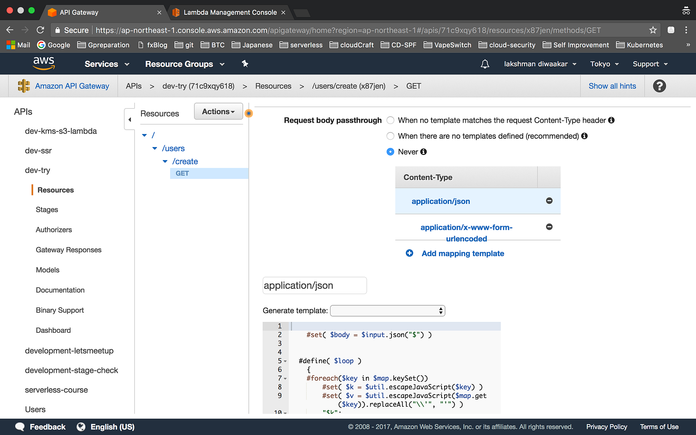Bookmark this page with the star icon
696x435 pixels.
point(652,30)
